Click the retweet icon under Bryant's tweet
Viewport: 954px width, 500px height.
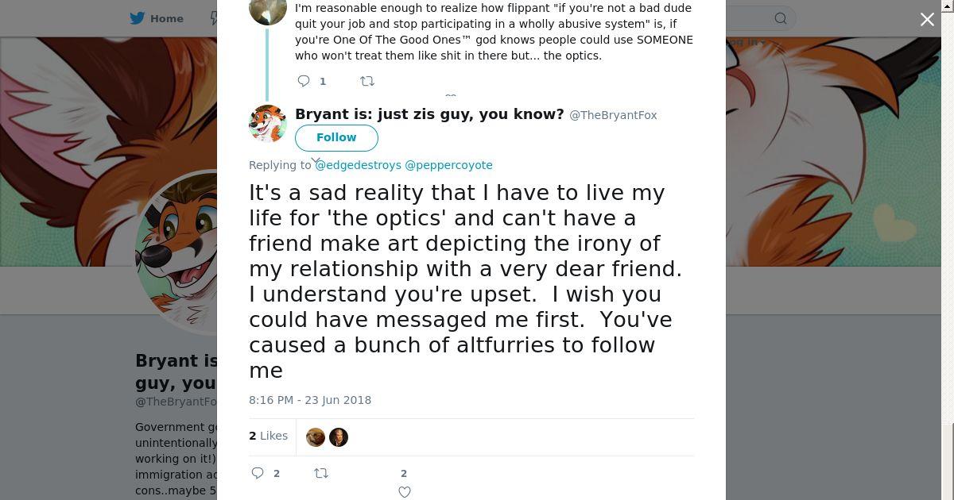[x=321, y=473]
